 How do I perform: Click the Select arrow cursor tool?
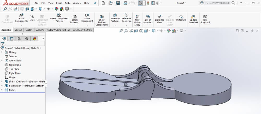(x=140, y=3)
